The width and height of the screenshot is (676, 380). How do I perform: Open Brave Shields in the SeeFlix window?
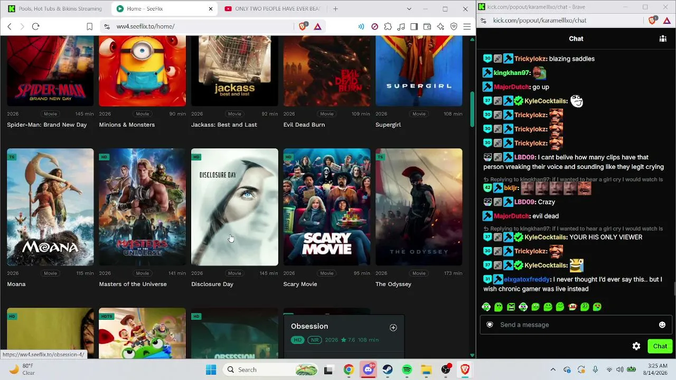[303, 26]
